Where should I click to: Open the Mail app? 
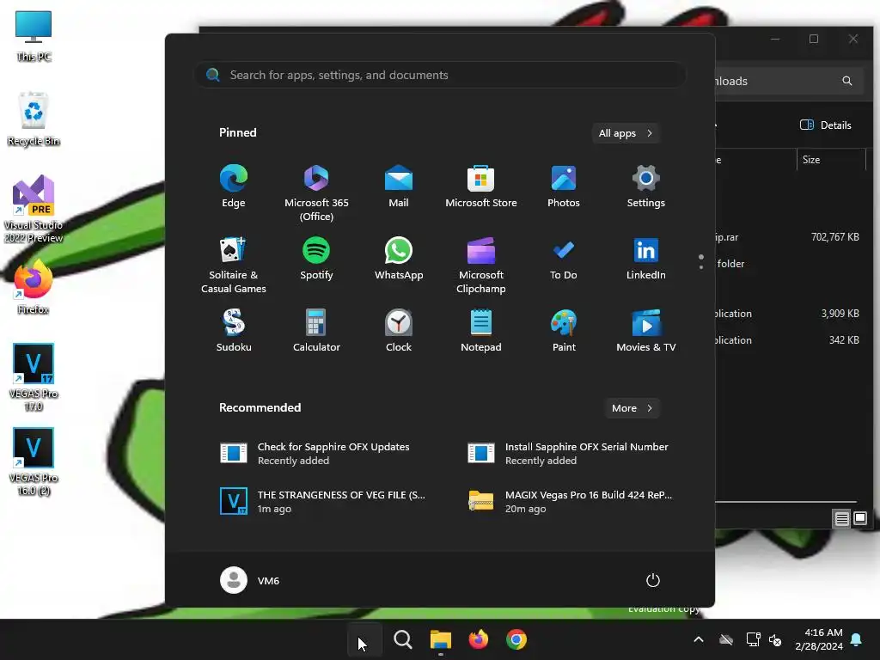399,186
